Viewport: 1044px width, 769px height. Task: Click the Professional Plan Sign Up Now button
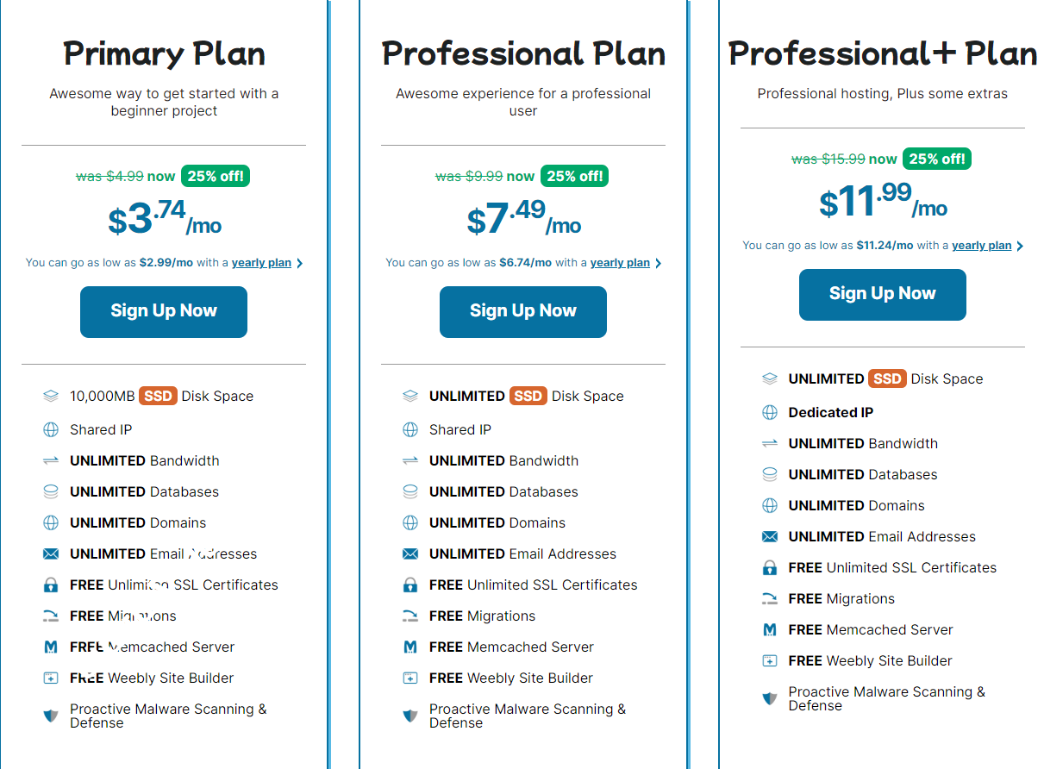(x=522, y=311)
